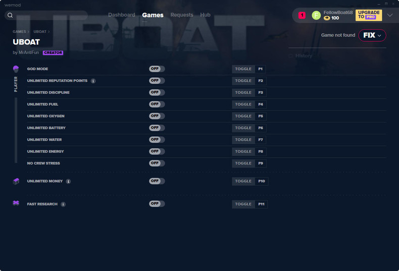399x271 pixels.
Task: Click No Crew Stress F9 hotkey
Action: 261,163
